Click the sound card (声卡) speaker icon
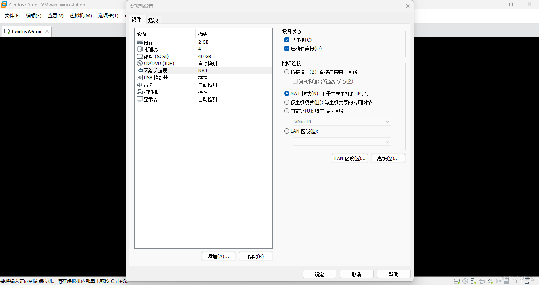 point(140,85)
